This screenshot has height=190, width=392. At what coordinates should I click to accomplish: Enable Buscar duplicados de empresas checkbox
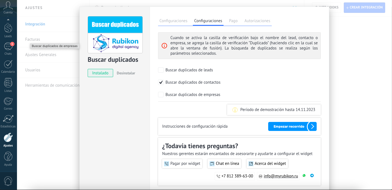point(161,95)
